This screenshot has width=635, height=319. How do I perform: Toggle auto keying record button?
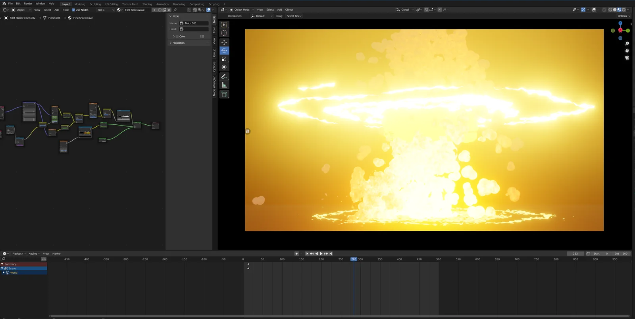click(296, 253)
